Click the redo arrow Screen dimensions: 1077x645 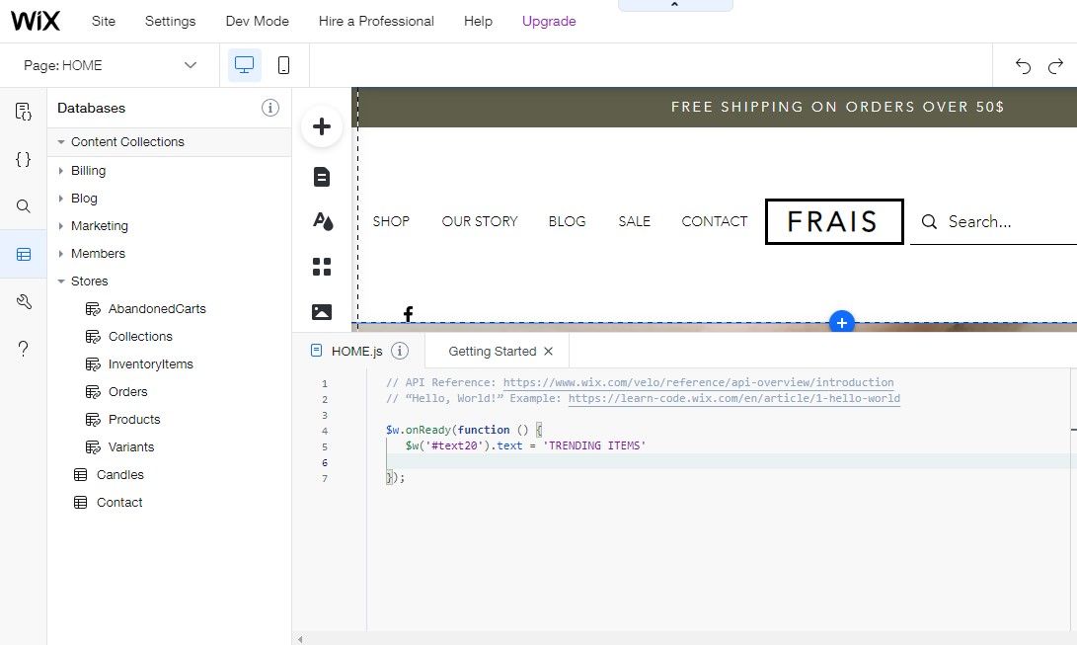[x=1055, y=66]
